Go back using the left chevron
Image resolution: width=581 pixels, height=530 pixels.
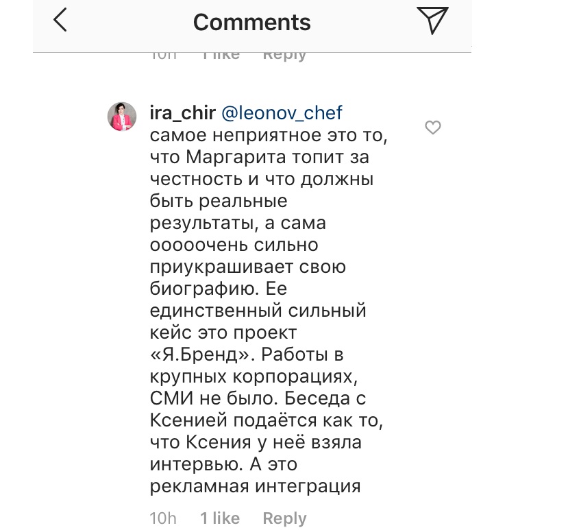coord(60,21)
